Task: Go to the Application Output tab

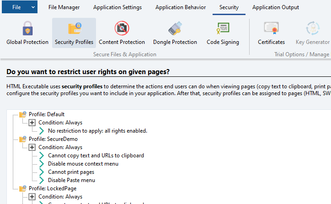Action: click(x=276, y=7)
